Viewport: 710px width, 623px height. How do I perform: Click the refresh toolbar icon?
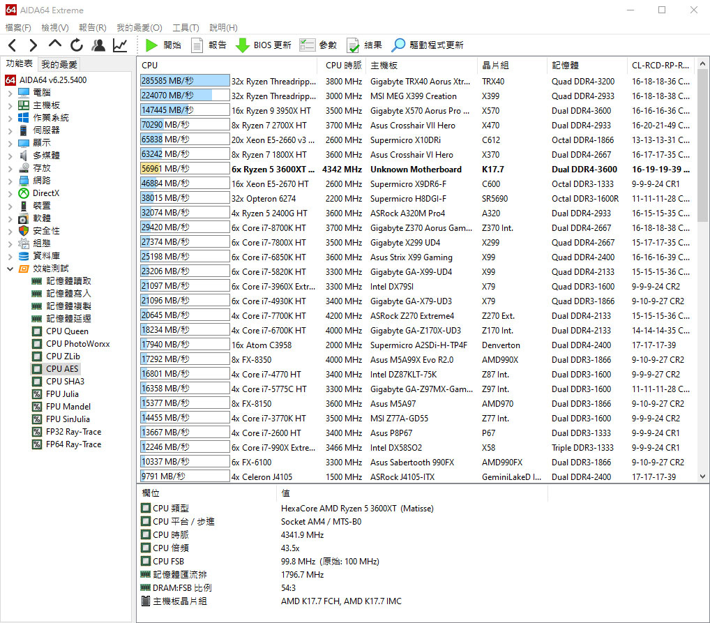pyautogui.click(x=77, y=45)
